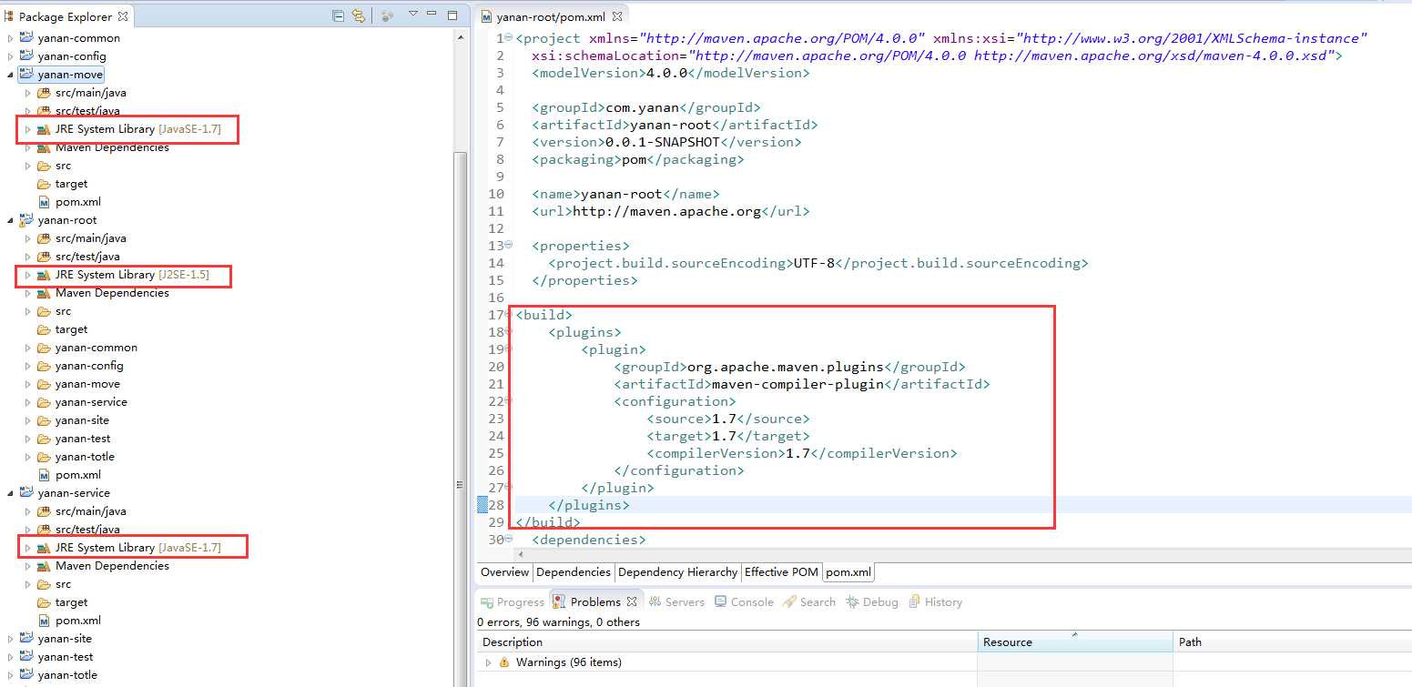
Task: Click the artifactId maven-compiler-plugin line in the editor
Action: pos(801,384)
